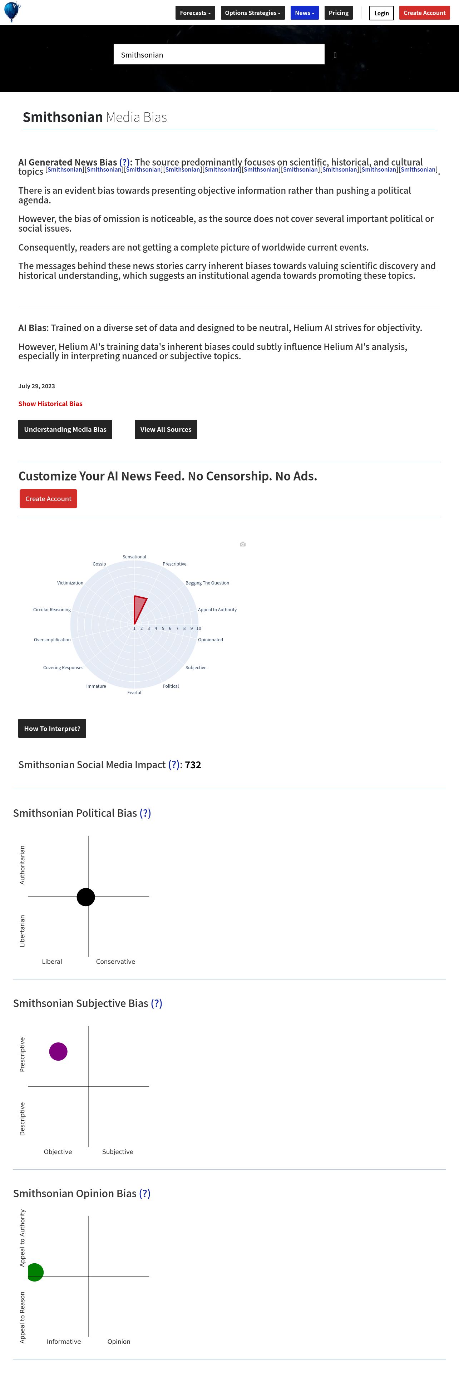Open the News dropdown menu
Screen dimensions: 459x1377
click(305, 13)
